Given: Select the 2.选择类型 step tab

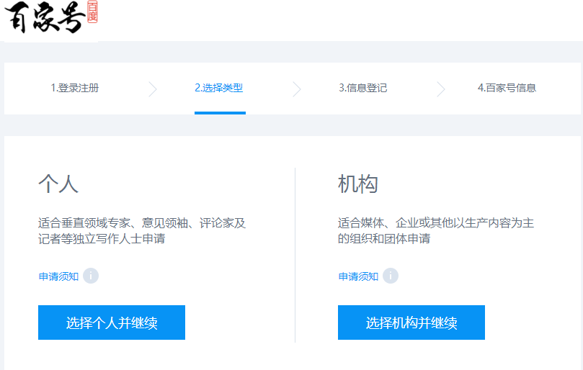Looking at the screenshot, I should 219,88.
